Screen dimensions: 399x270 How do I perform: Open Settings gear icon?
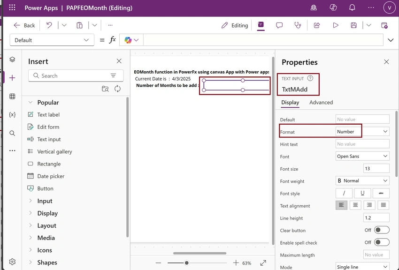point(12,262)
